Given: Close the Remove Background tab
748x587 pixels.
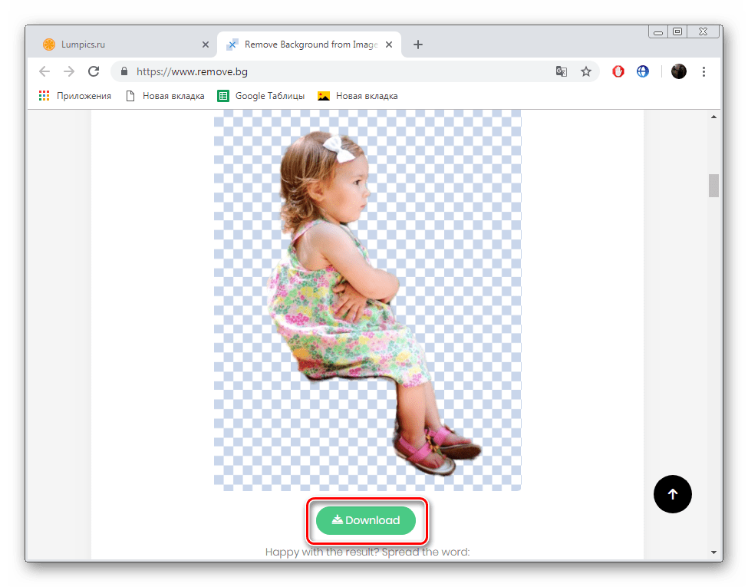Looking at the screenshot, I should point(389,45).
